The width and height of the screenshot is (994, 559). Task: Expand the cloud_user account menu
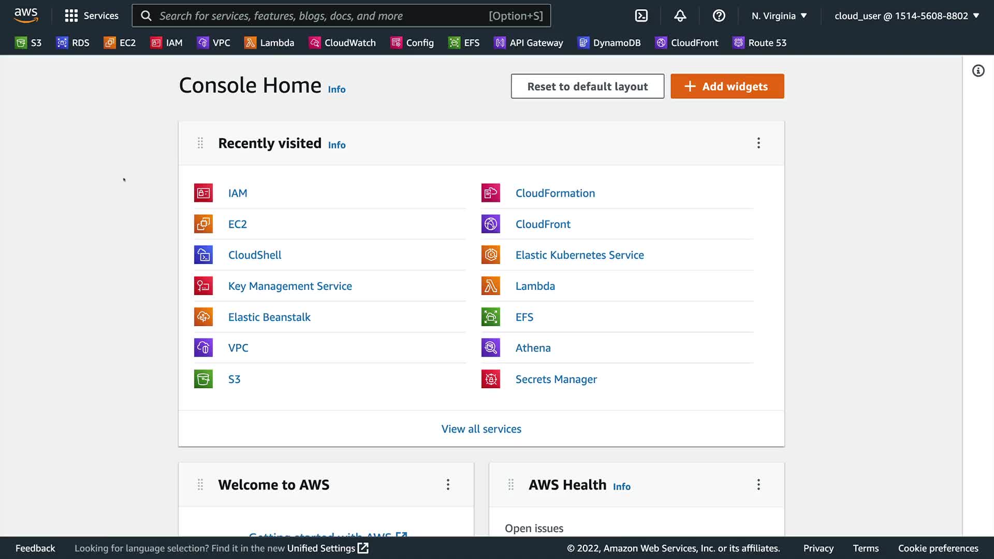[907, 16]
